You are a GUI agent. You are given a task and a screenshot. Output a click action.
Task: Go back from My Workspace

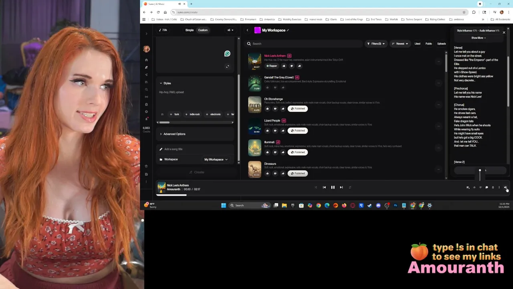click(x=247, y=30)
